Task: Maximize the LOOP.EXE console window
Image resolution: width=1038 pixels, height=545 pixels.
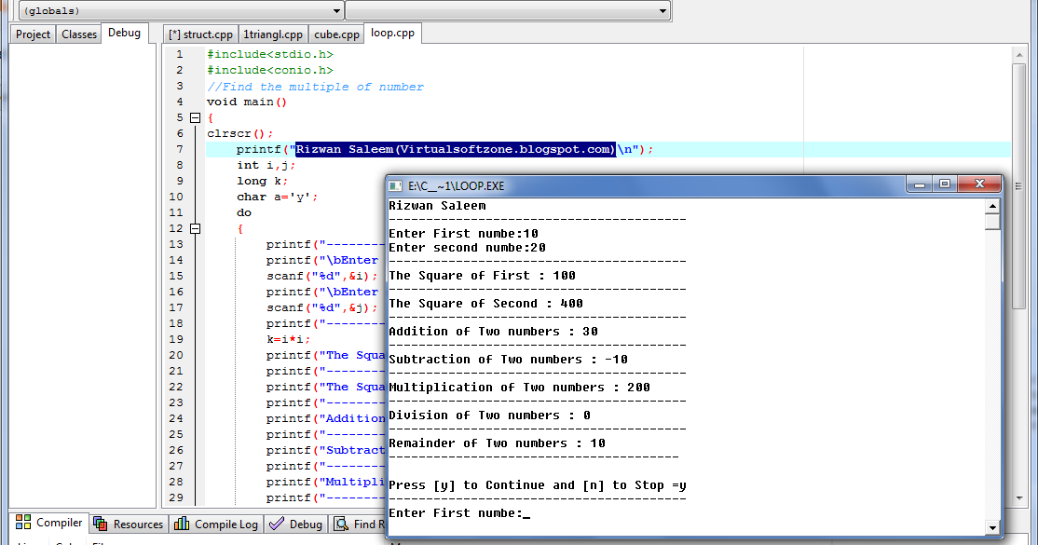Action: click(x=945, y=184)
